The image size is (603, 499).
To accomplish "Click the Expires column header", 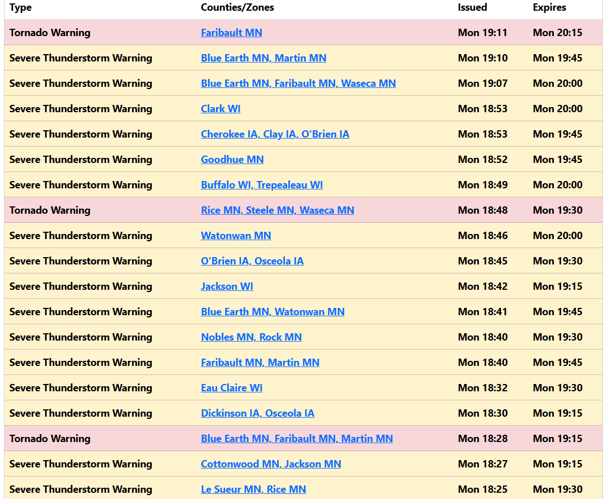I will click(549, 7).
